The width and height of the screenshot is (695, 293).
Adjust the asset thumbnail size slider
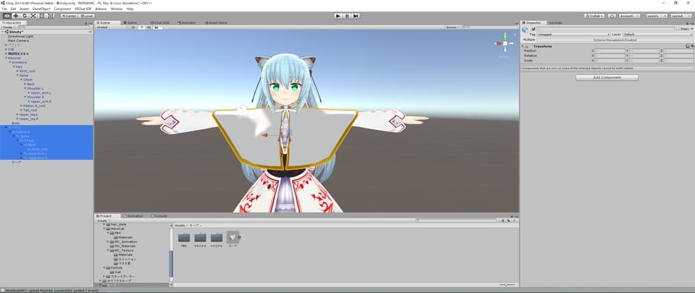(506, 285)
